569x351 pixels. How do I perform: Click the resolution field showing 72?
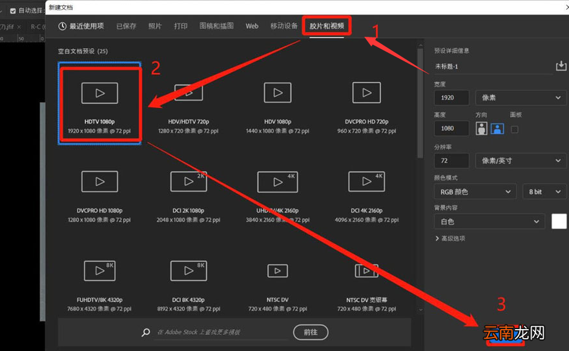[x=451, y=161]
